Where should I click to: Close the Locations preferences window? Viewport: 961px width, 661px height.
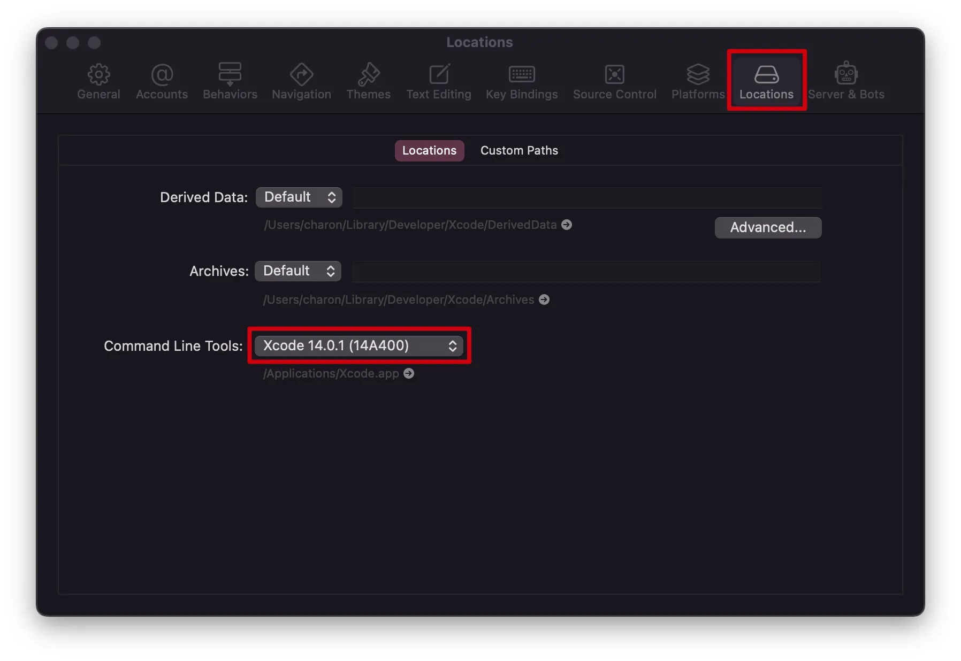51,43
